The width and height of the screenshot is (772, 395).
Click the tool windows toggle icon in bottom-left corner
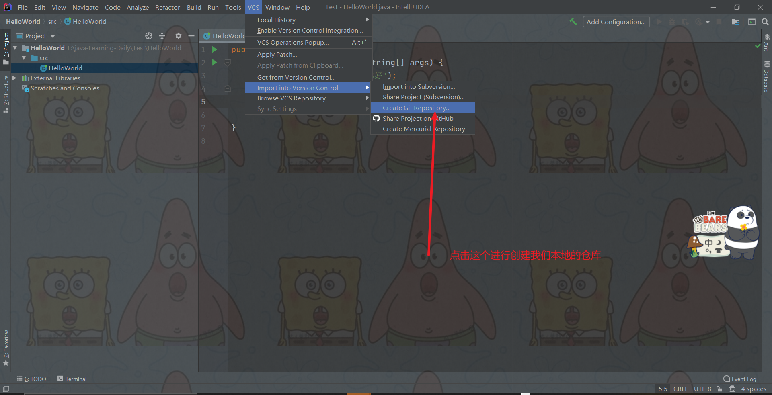point(6,389)
